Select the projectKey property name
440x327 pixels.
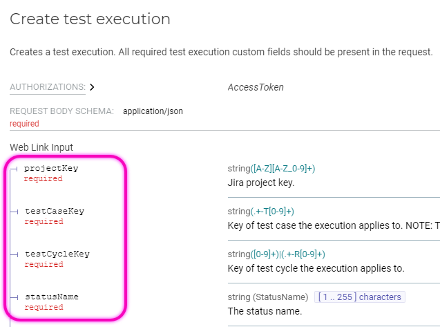(51, 168)
